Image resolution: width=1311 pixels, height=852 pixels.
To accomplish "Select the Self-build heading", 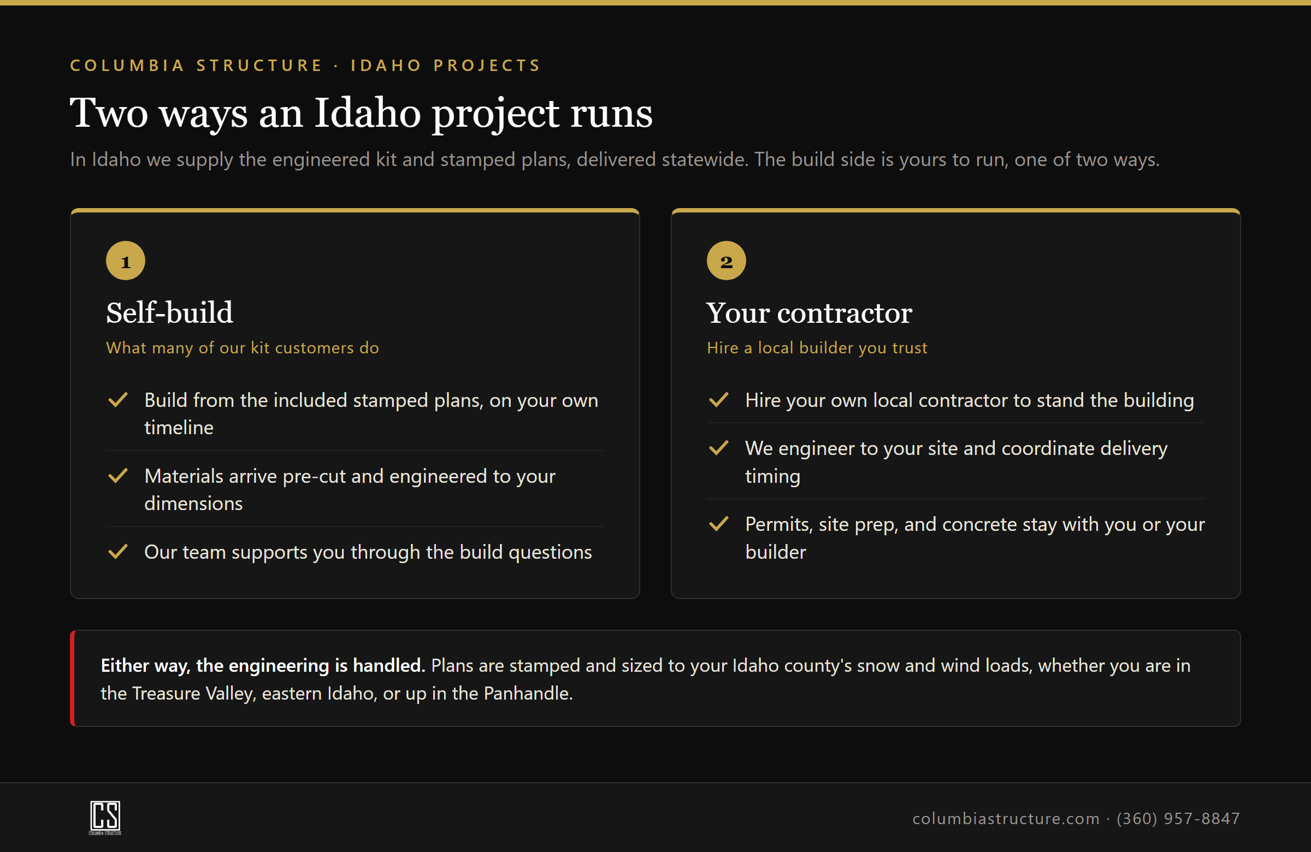I will pos(170,312).
